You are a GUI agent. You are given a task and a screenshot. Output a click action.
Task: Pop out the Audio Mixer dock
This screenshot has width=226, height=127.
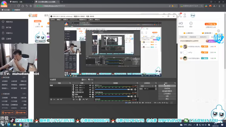click(137, 83)
